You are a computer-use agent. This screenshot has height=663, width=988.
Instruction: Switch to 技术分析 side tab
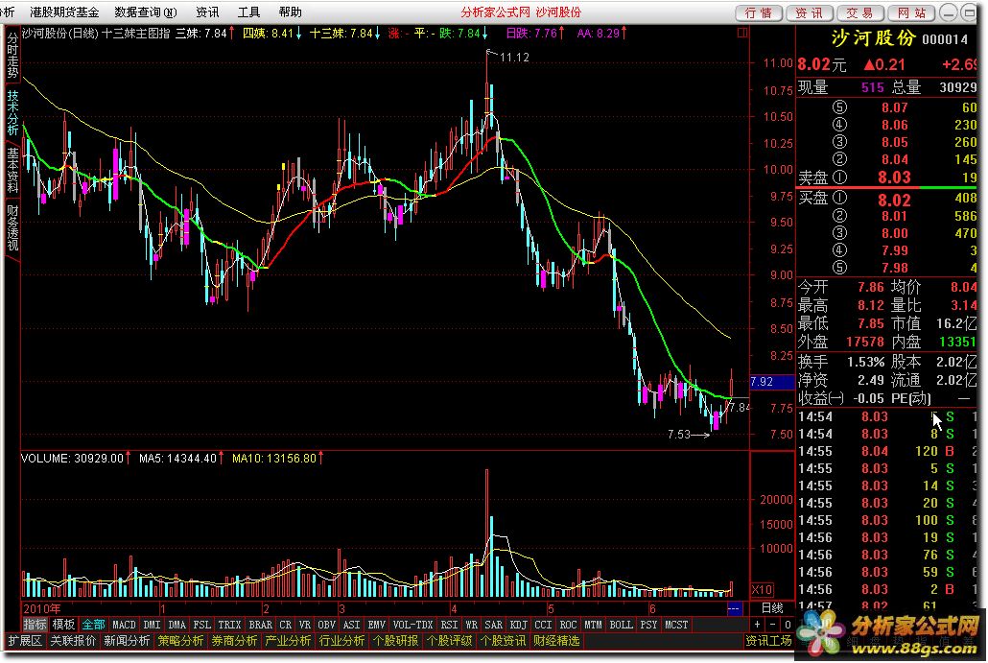(x=12, y=112)
